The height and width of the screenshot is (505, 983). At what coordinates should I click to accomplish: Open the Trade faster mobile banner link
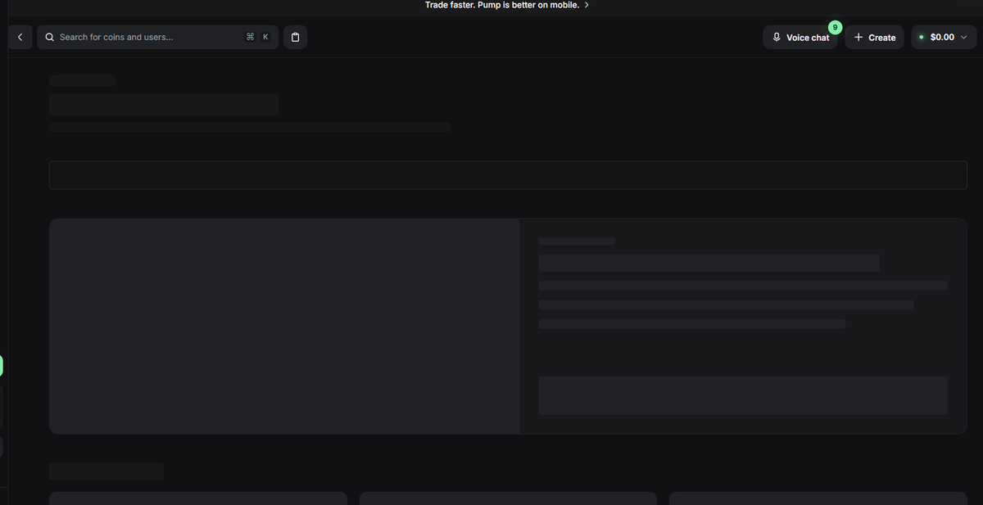507,5
